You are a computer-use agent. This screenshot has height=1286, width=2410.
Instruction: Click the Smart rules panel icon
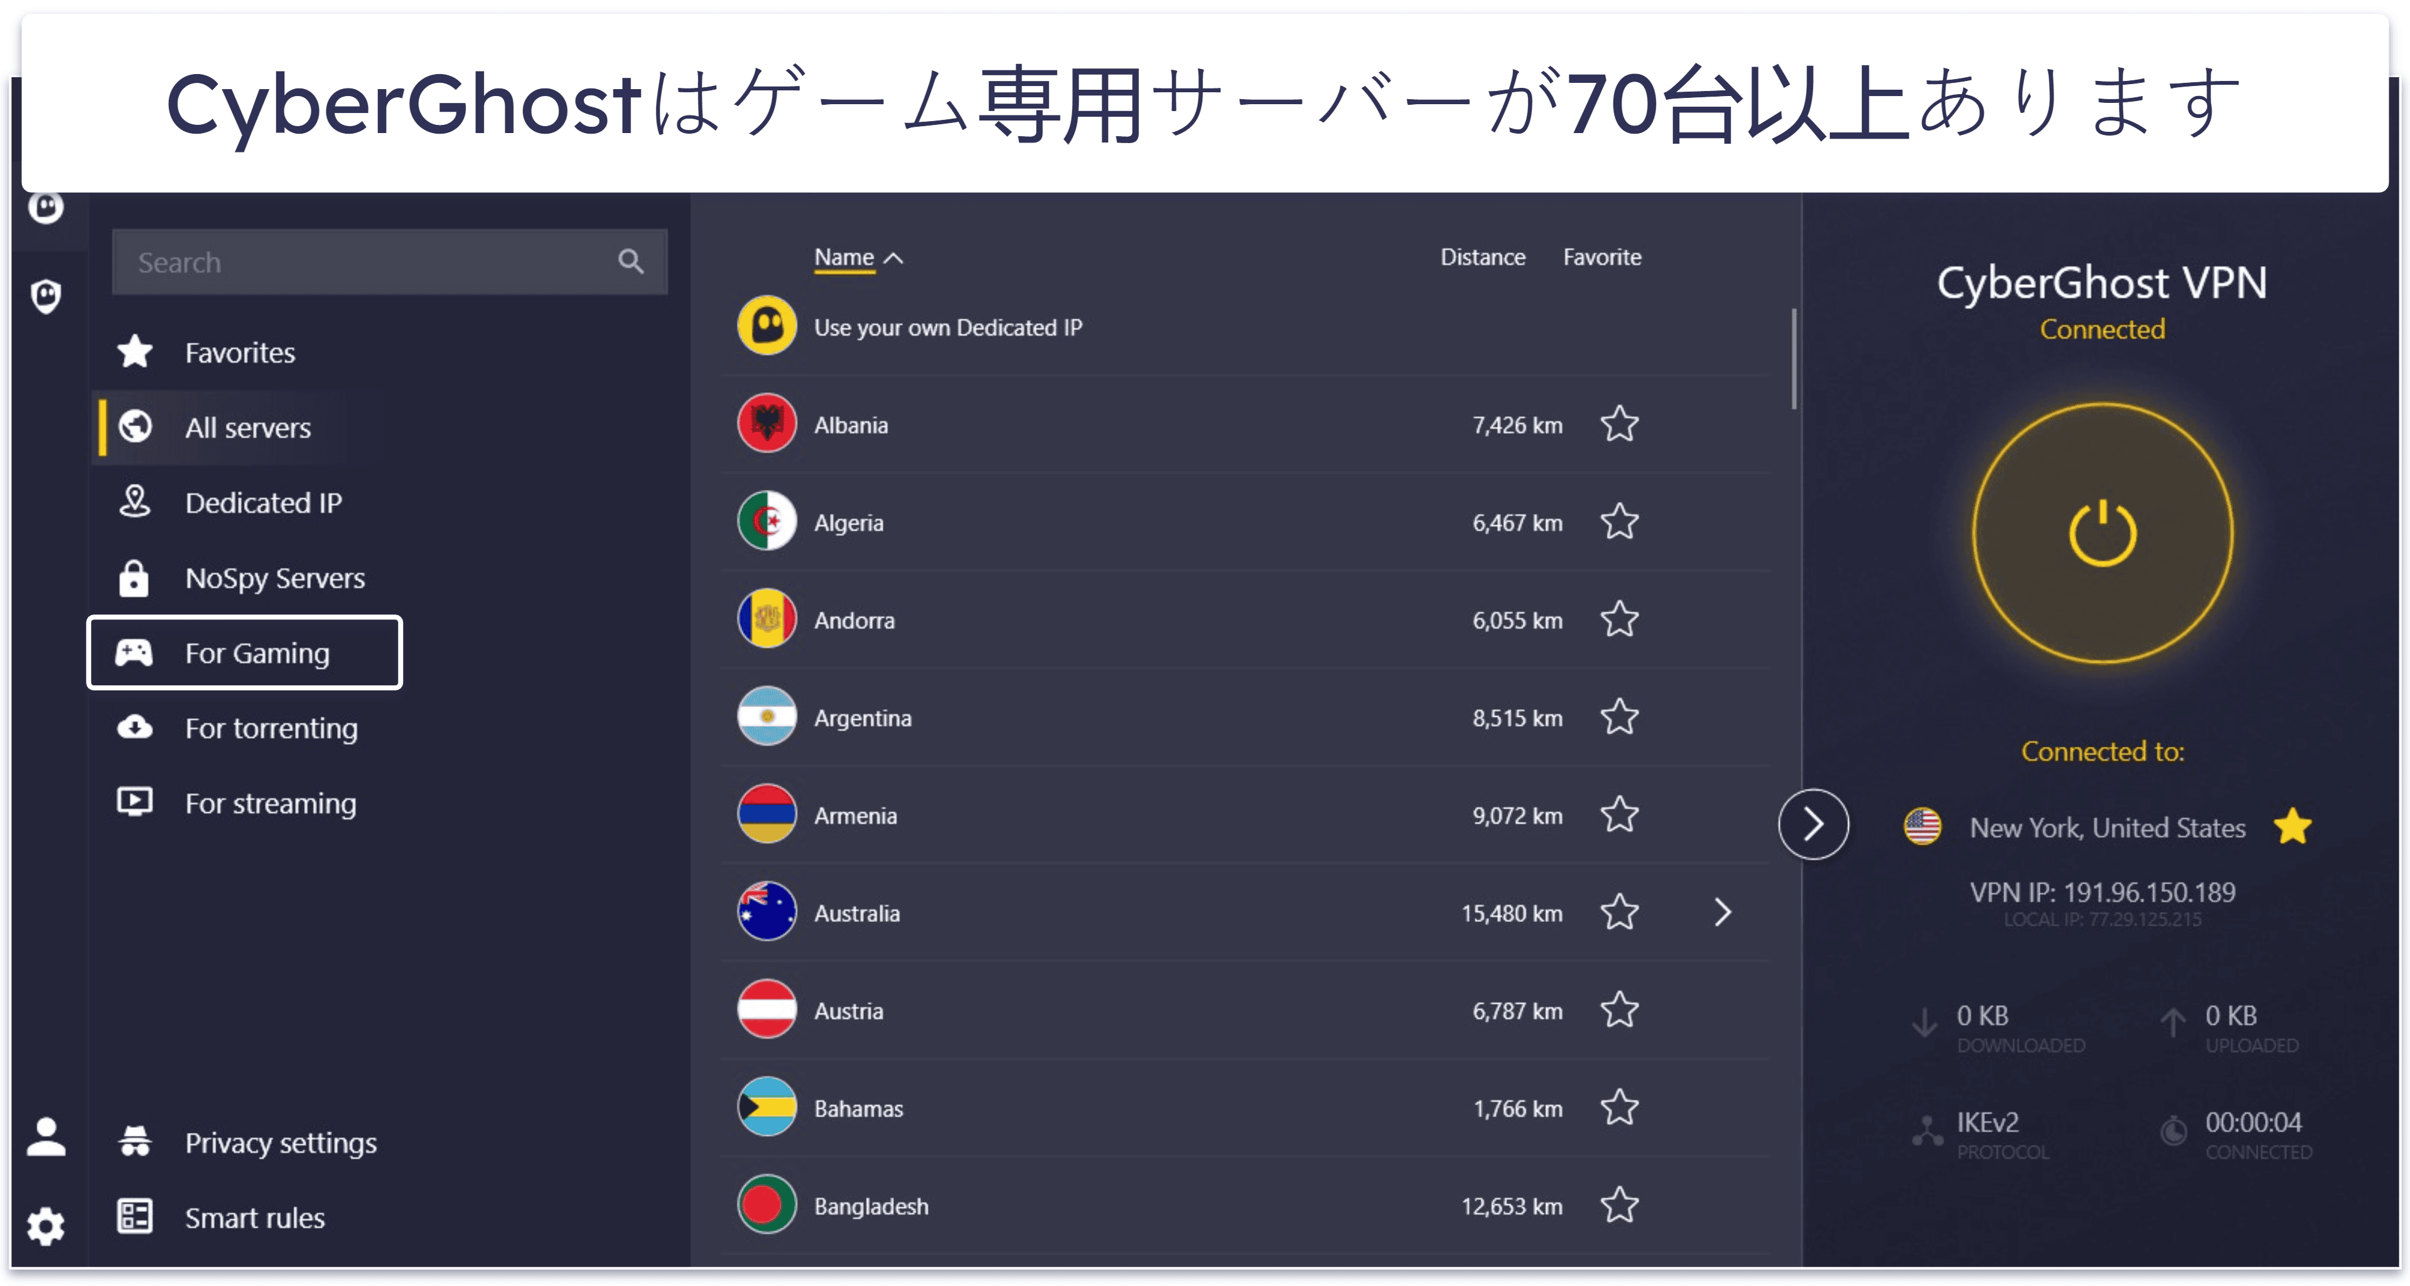tap(135, 1216)
